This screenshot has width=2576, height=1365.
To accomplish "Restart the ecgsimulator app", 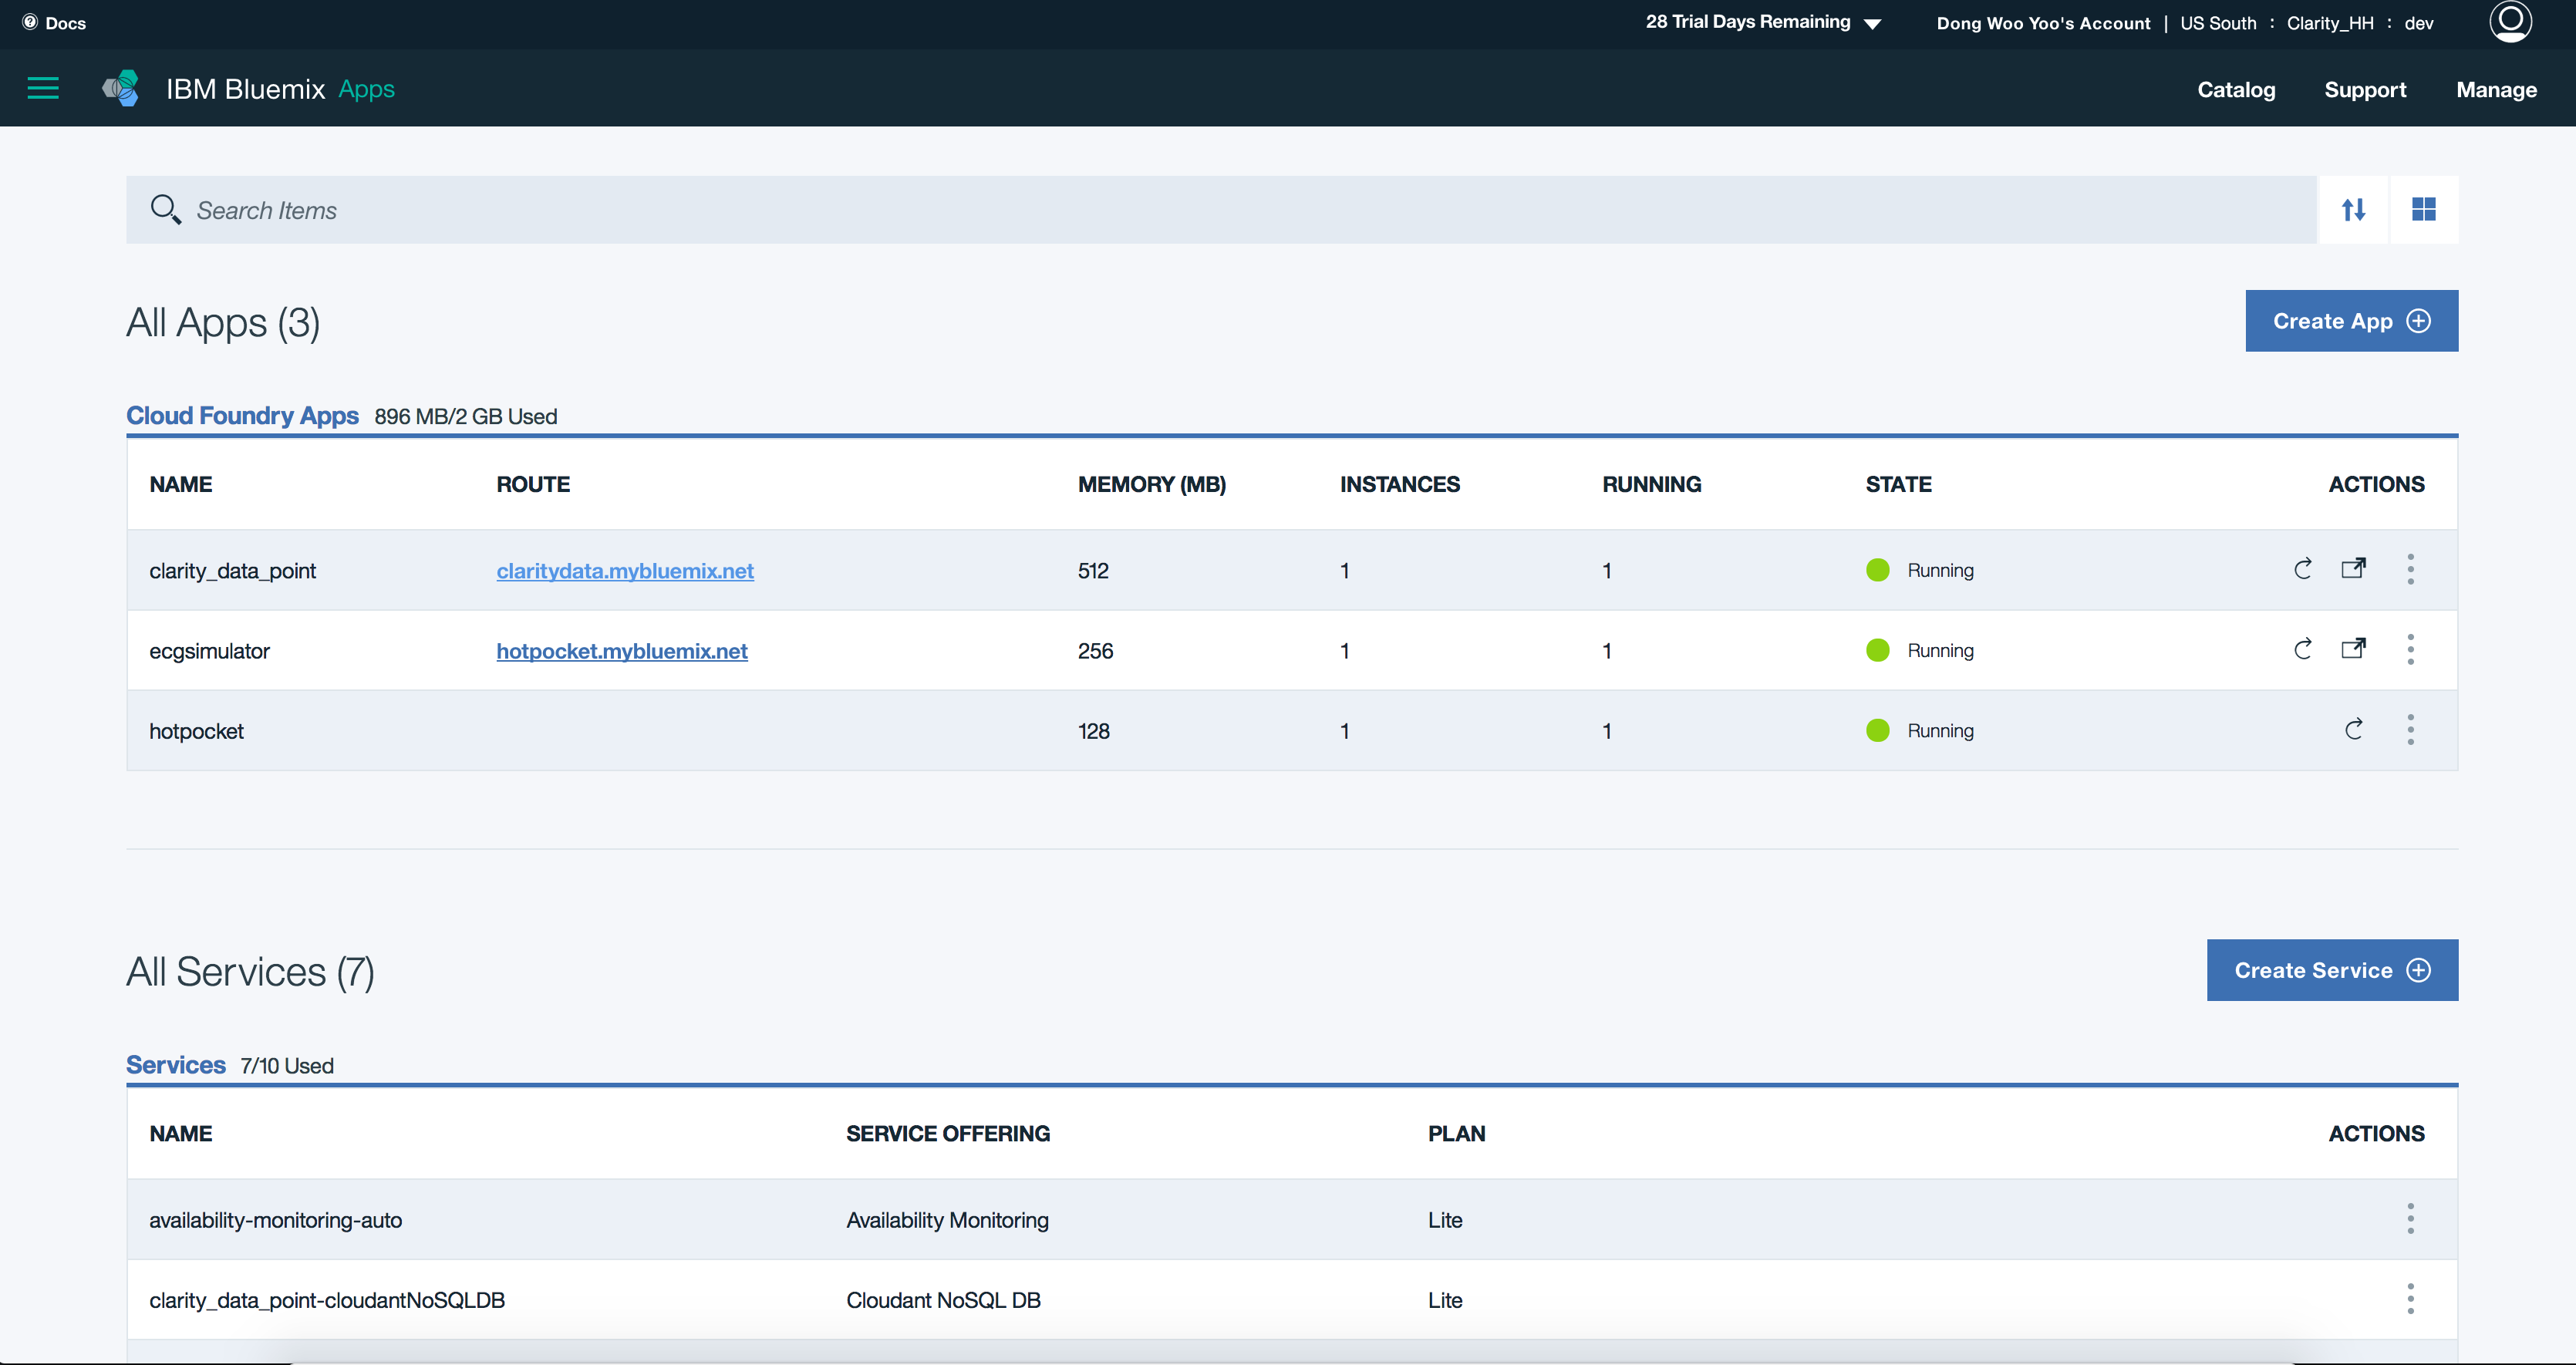I will [x=2302, y=649].
